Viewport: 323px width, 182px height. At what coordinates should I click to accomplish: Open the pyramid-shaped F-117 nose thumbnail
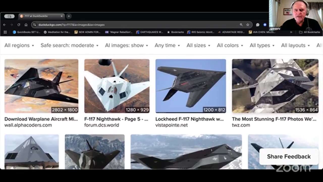pos(32,152)
